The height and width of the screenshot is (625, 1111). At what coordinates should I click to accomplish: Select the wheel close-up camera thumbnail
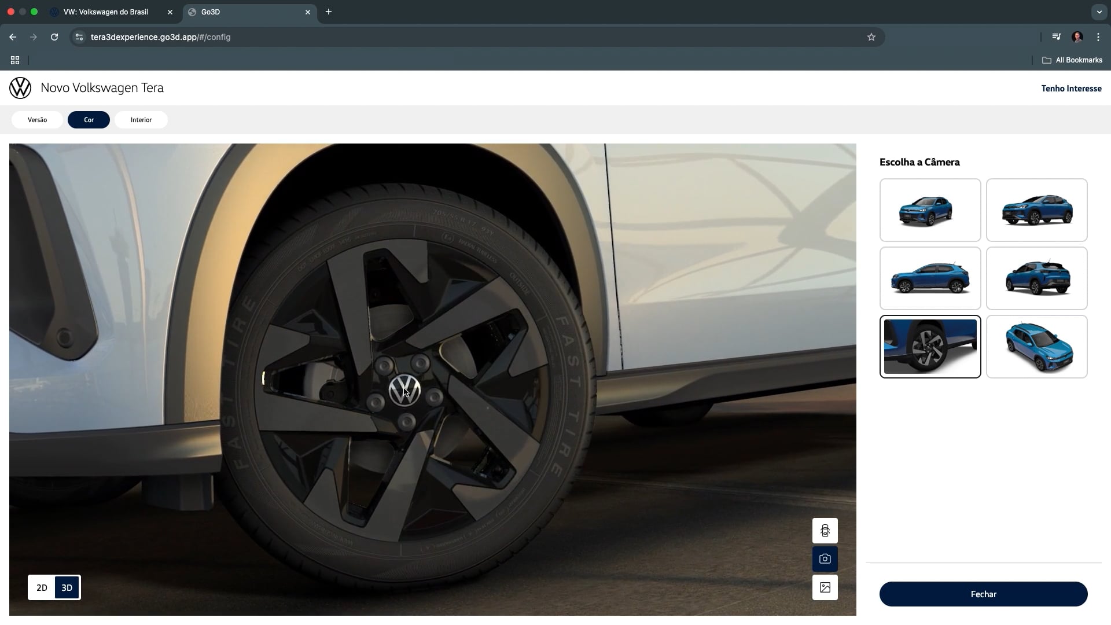(x=930, y=347)
